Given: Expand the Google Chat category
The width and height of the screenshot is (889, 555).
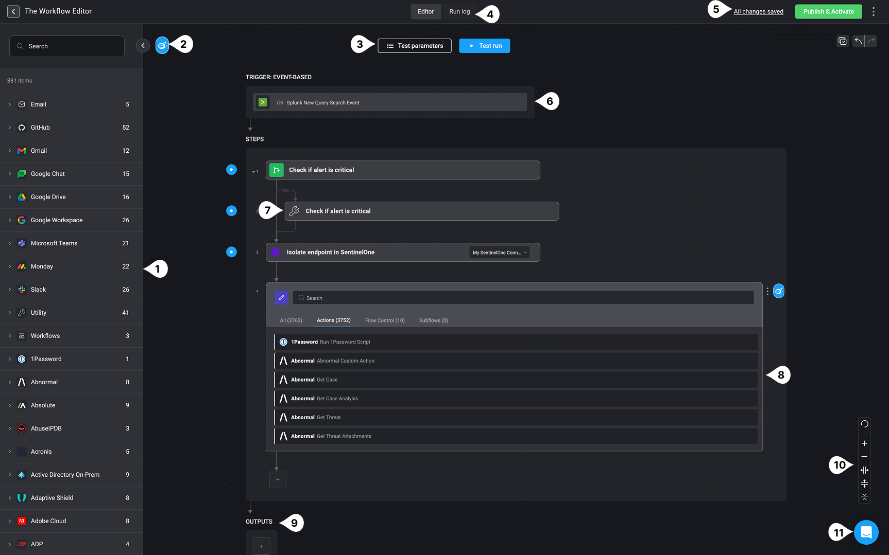Looking at the screenshot, I should tap(9, 174).
